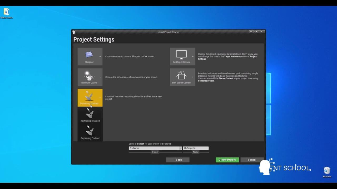This screenshot has height=189, width=337.
Task: Browse for folder with the ellipsis button
Action: pyautogui.click(x=180, y=148)
